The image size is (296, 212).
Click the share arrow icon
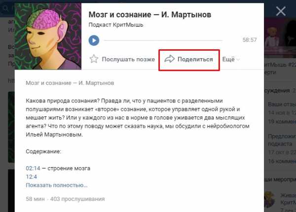point(169,59)
